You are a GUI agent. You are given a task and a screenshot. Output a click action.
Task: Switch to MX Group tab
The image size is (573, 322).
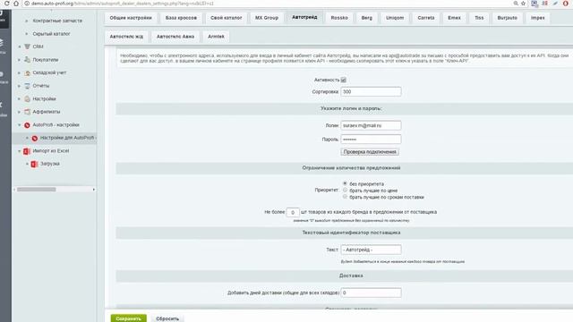[x=267, y=18]
